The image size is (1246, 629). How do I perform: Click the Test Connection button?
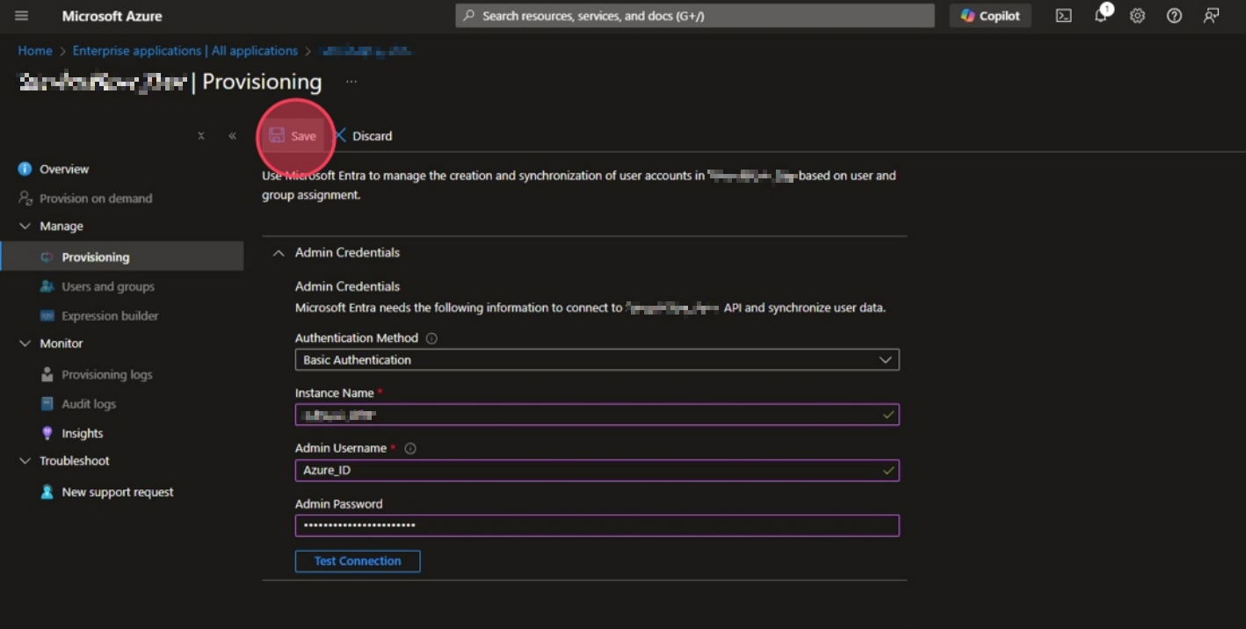click(357, 560)
